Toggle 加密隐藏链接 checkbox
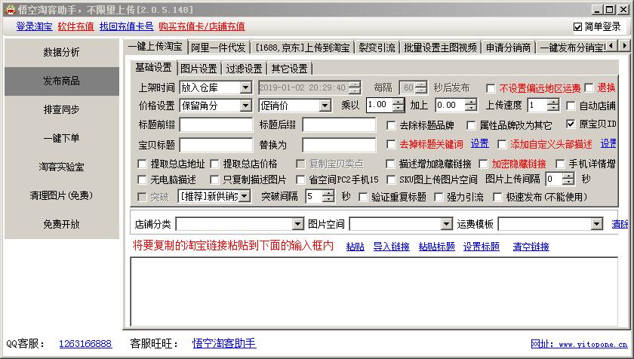This screenshot has height=359, width=634. click(483, 164)
